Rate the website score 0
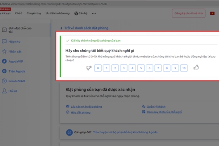 [x=98, y=68]
